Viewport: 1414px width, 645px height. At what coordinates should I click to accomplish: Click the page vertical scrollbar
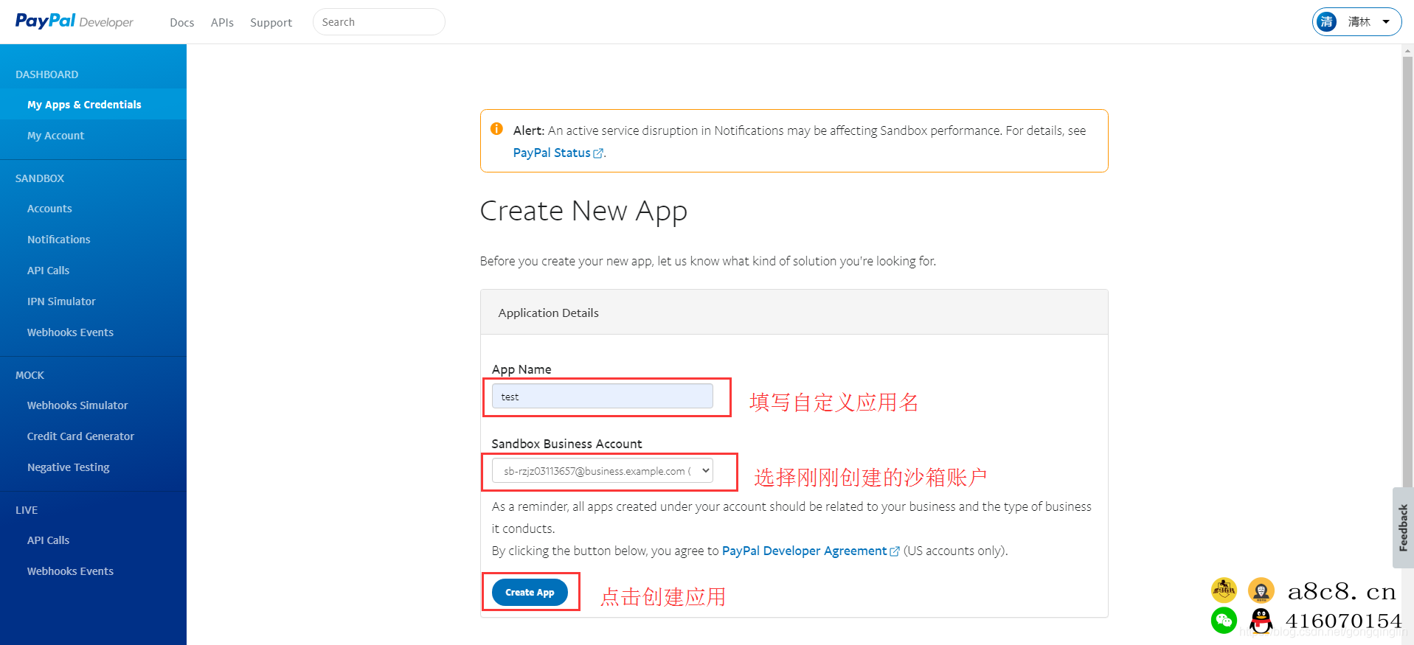[1407, 273]
